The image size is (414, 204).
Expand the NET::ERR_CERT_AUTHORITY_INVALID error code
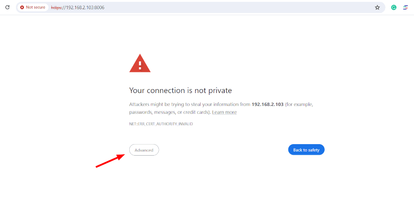(161, 124)
